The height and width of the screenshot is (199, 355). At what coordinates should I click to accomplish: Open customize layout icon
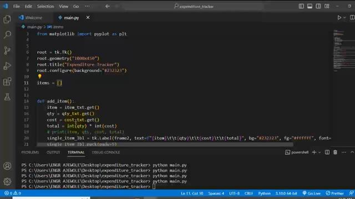pos(327,6)
